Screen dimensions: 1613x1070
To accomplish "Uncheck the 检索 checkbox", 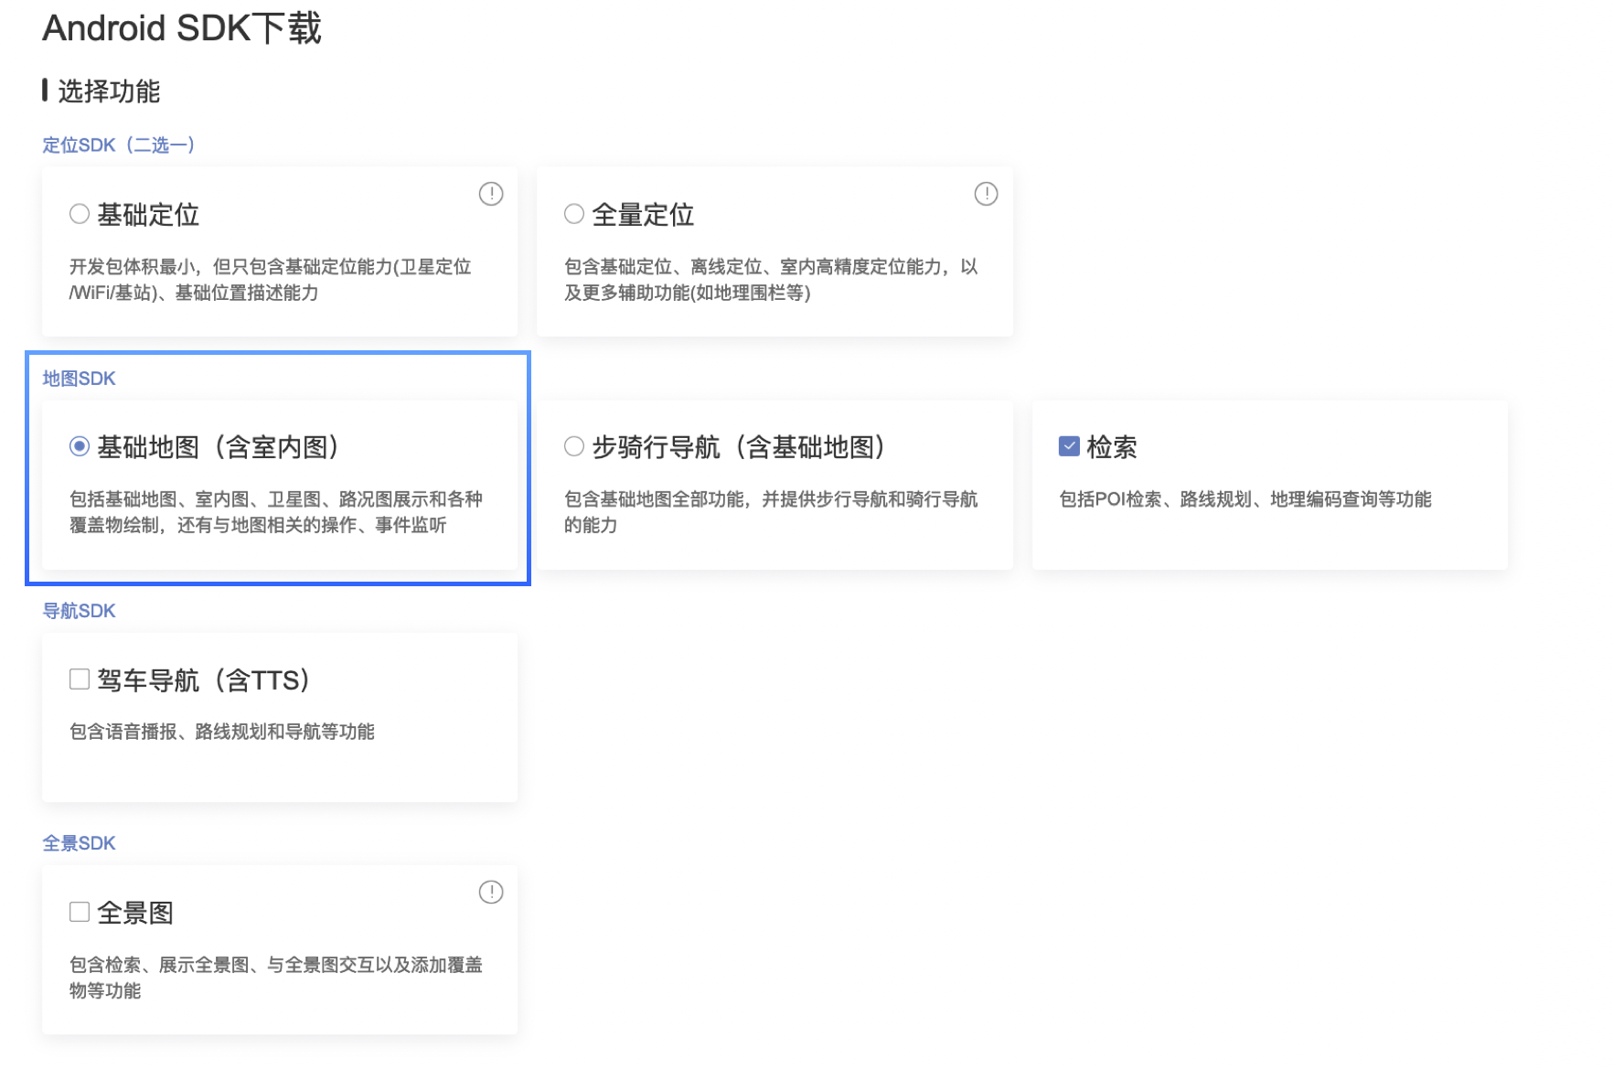I will point(1069,446).
